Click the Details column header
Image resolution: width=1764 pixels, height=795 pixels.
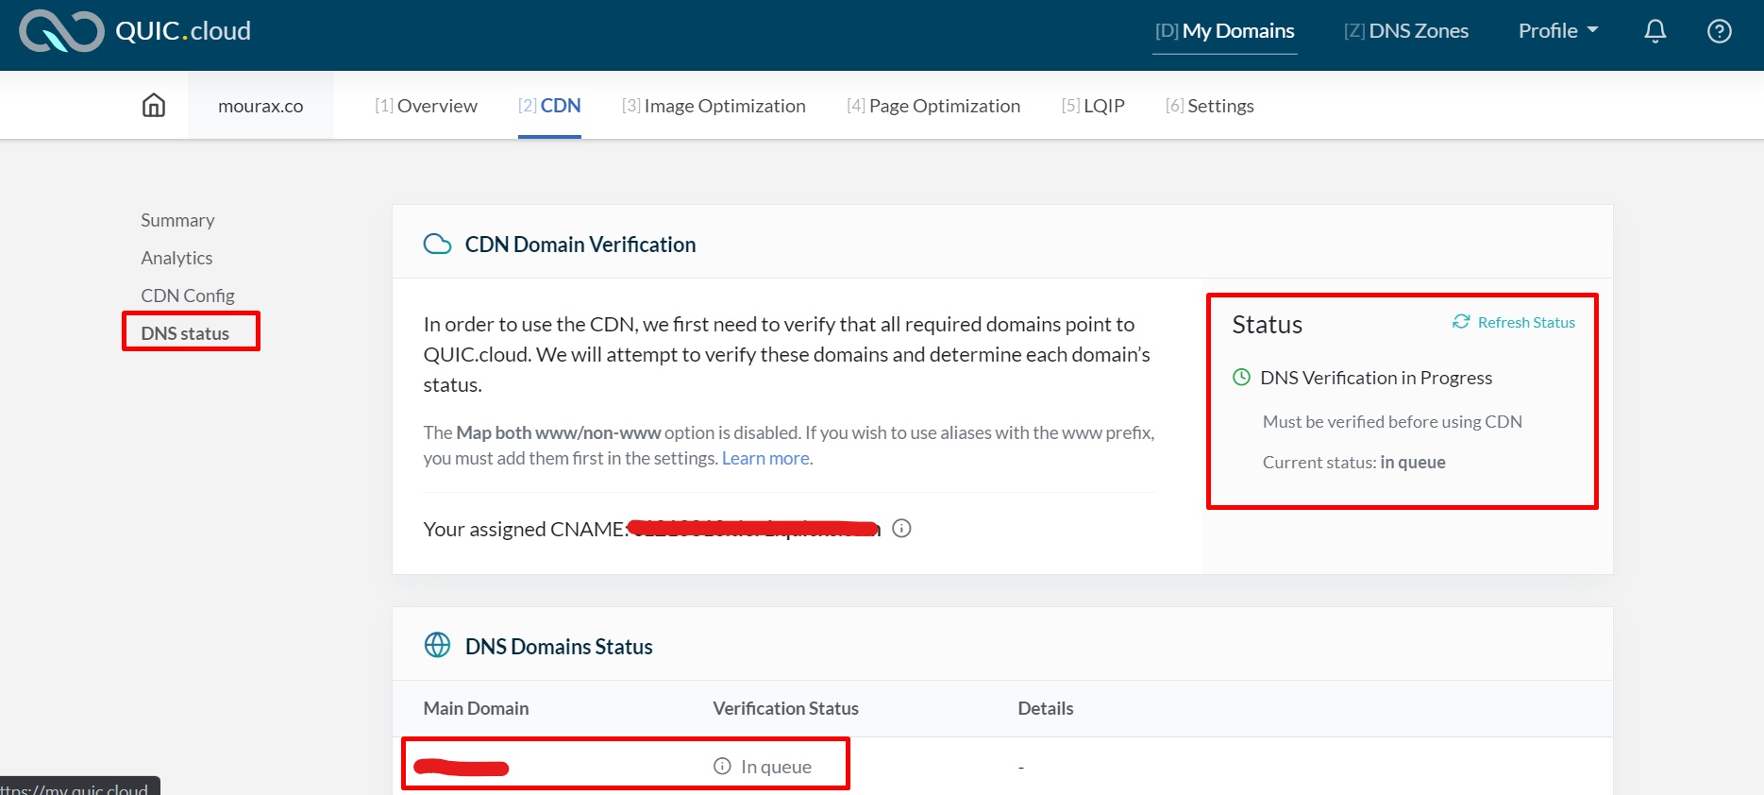1046,708
